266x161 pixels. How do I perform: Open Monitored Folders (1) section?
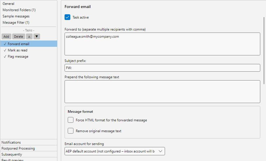tap(19, 10)
